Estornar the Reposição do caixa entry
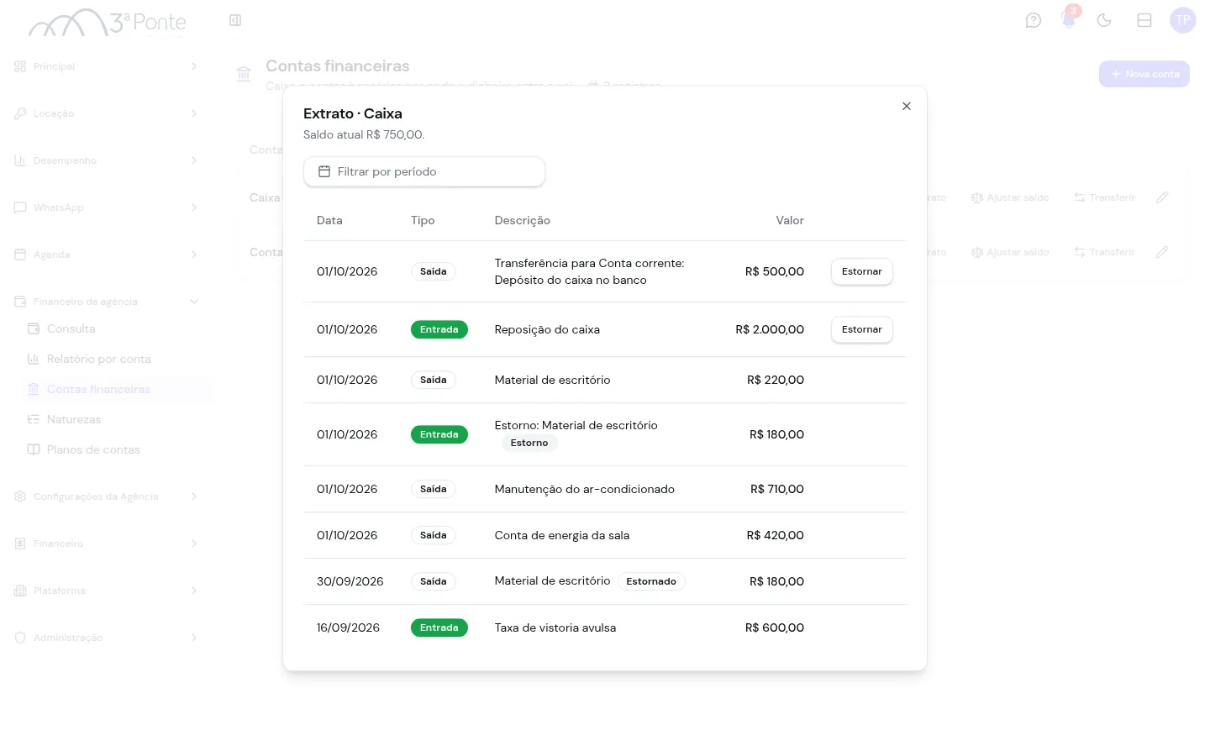Screen dimensions: 1210x756 (862, 329)
